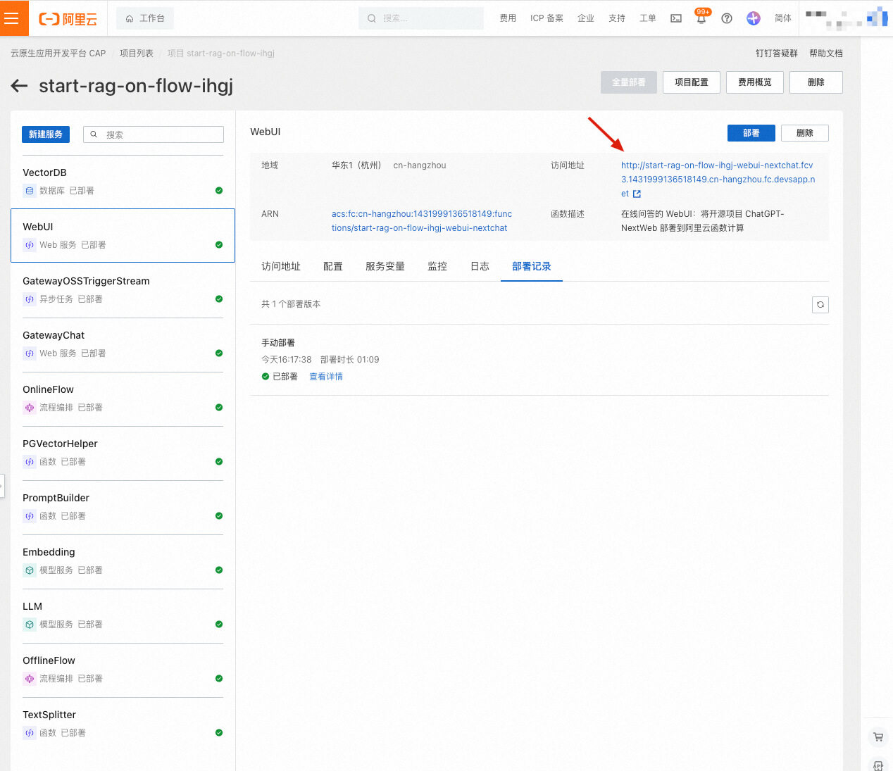Open the 项目配置 button

point(692,82)
